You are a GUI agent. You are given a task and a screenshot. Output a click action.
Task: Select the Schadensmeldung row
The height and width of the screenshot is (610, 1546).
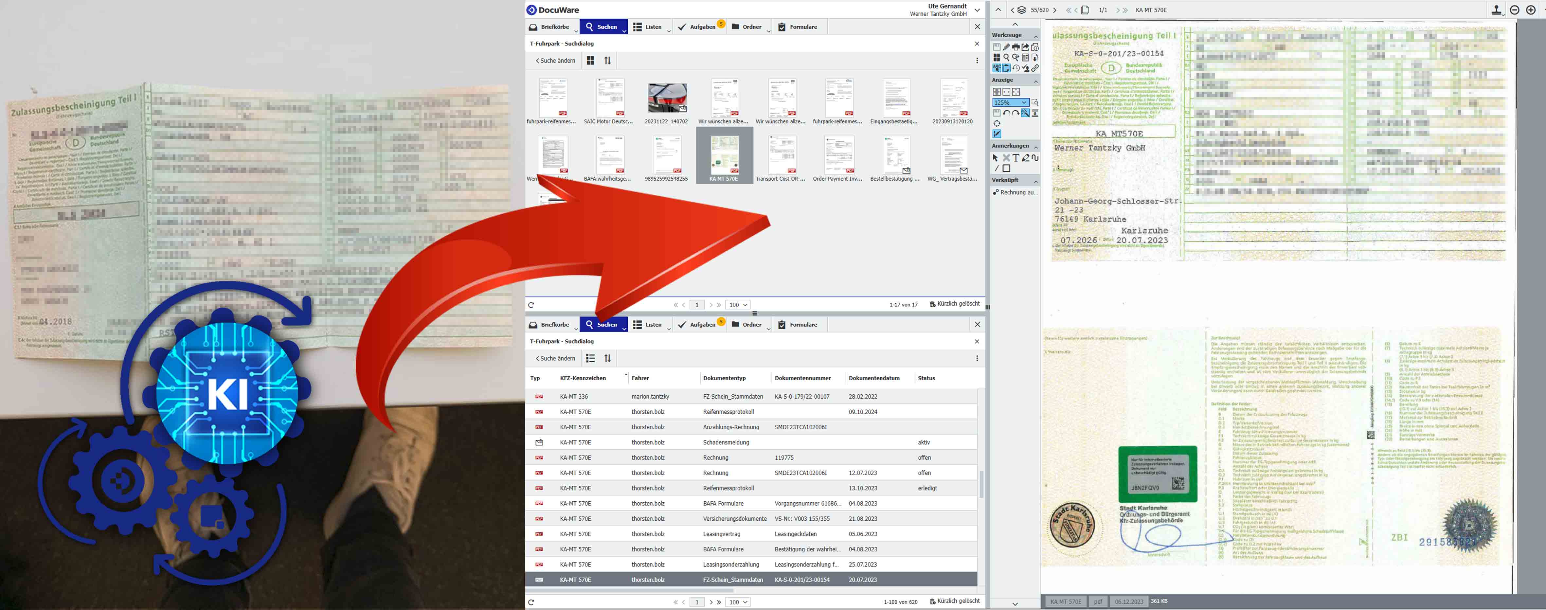[751, 442]
